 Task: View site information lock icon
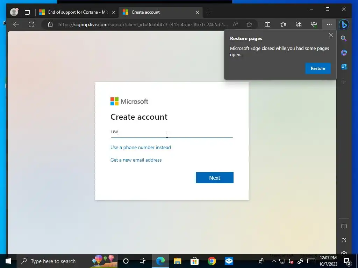point(50,24)
